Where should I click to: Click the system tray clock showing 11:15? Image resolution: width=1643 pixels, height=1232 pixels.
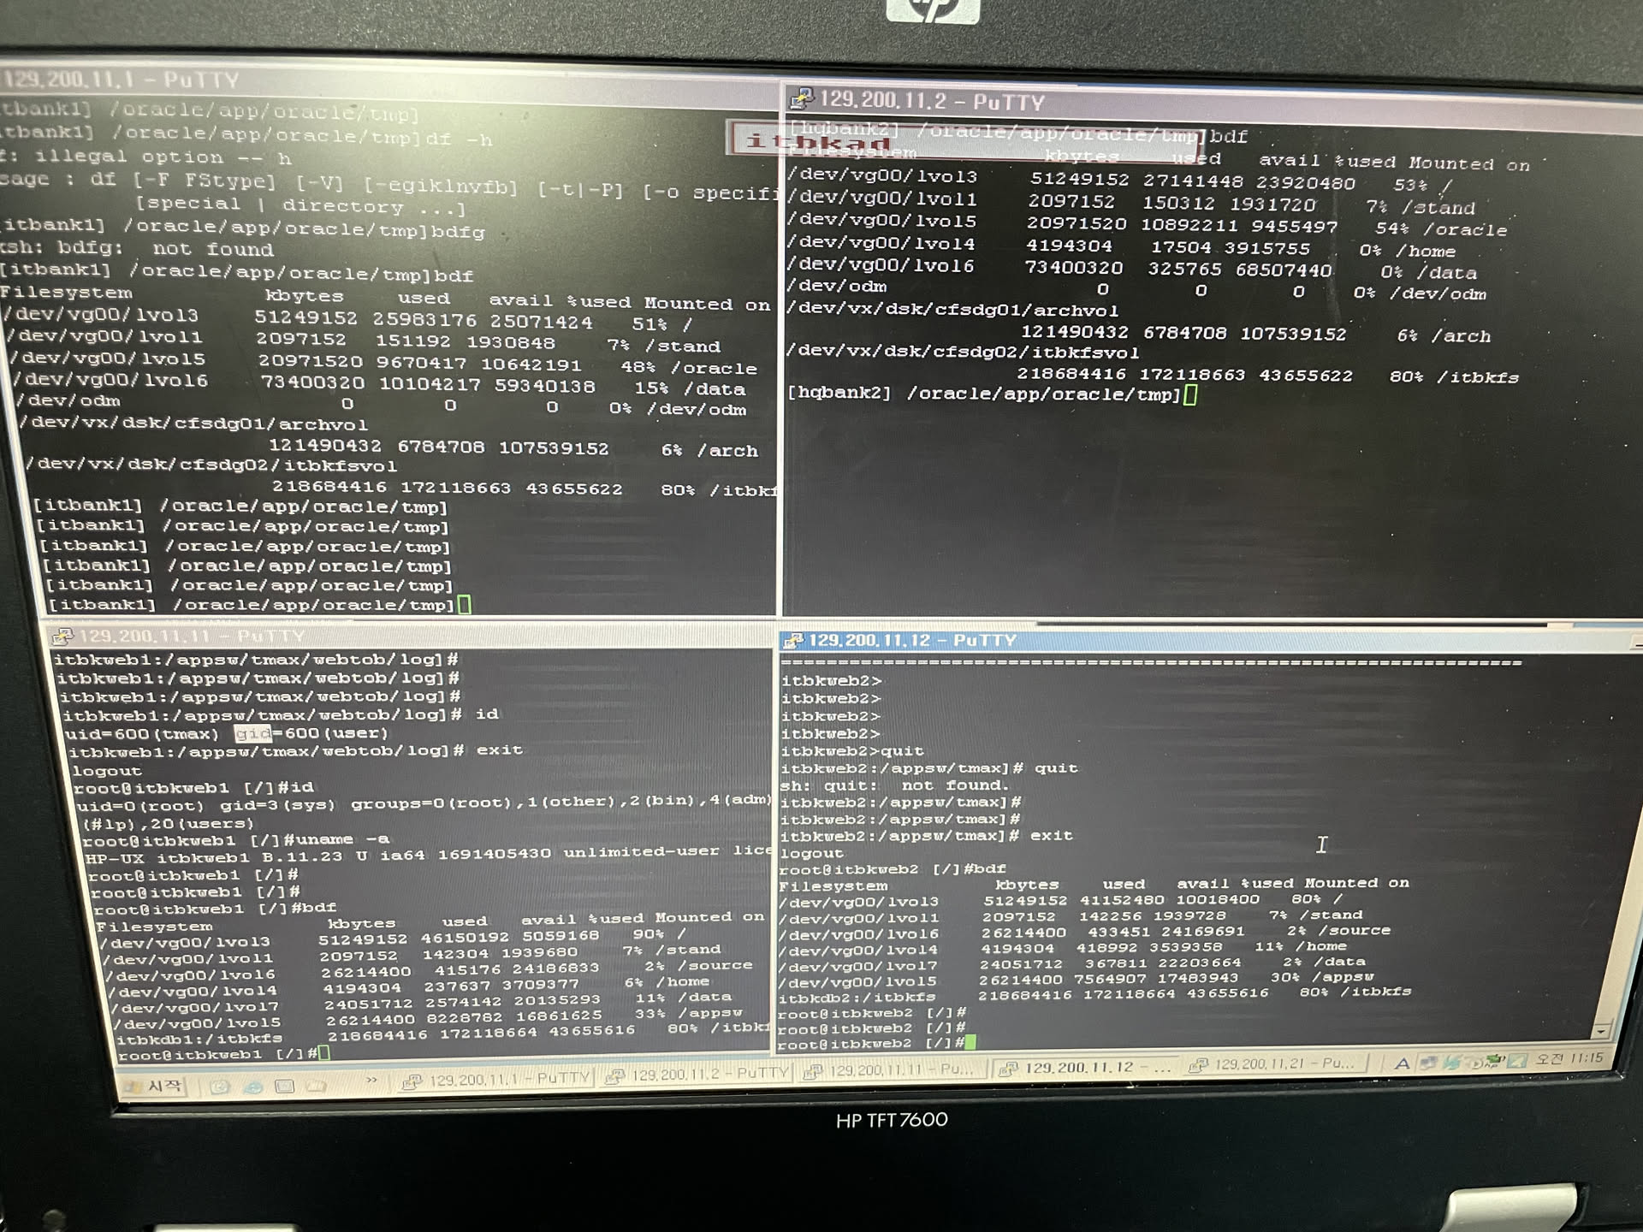click(x=1570, y=1058)
